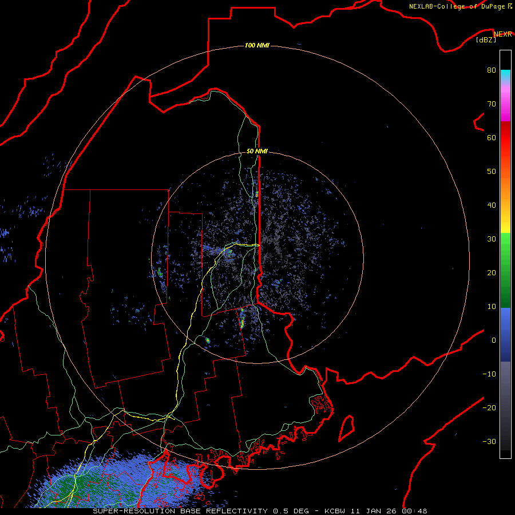Click the 50 value on the dBZ scale
The image size is (515, 515).
[492, 172]
